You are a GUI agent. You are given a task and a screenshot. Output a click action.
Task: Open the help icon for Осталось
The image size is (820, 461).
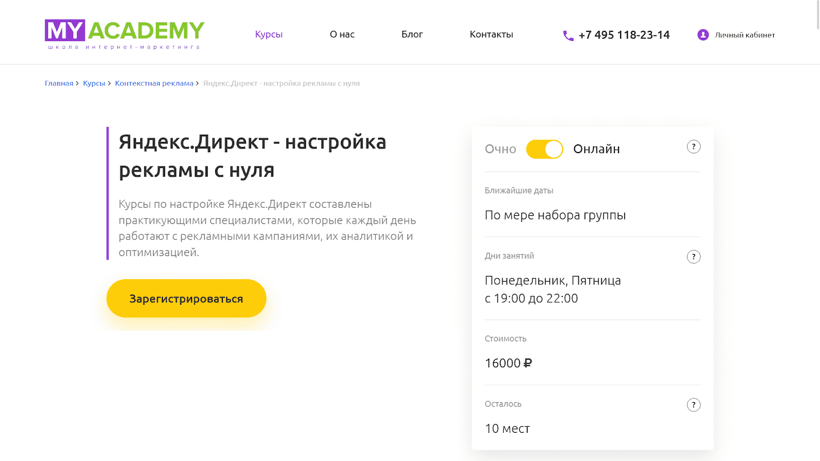click(x=693, y=405)
